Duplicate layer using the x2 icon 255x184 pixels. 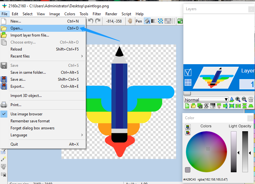pos(200,106)
